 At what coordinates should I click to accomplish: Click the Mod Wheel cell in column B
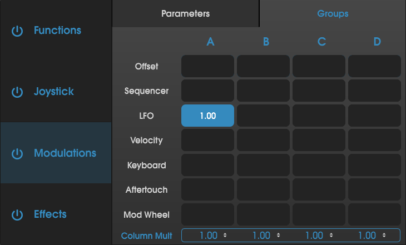coord(263,214)
